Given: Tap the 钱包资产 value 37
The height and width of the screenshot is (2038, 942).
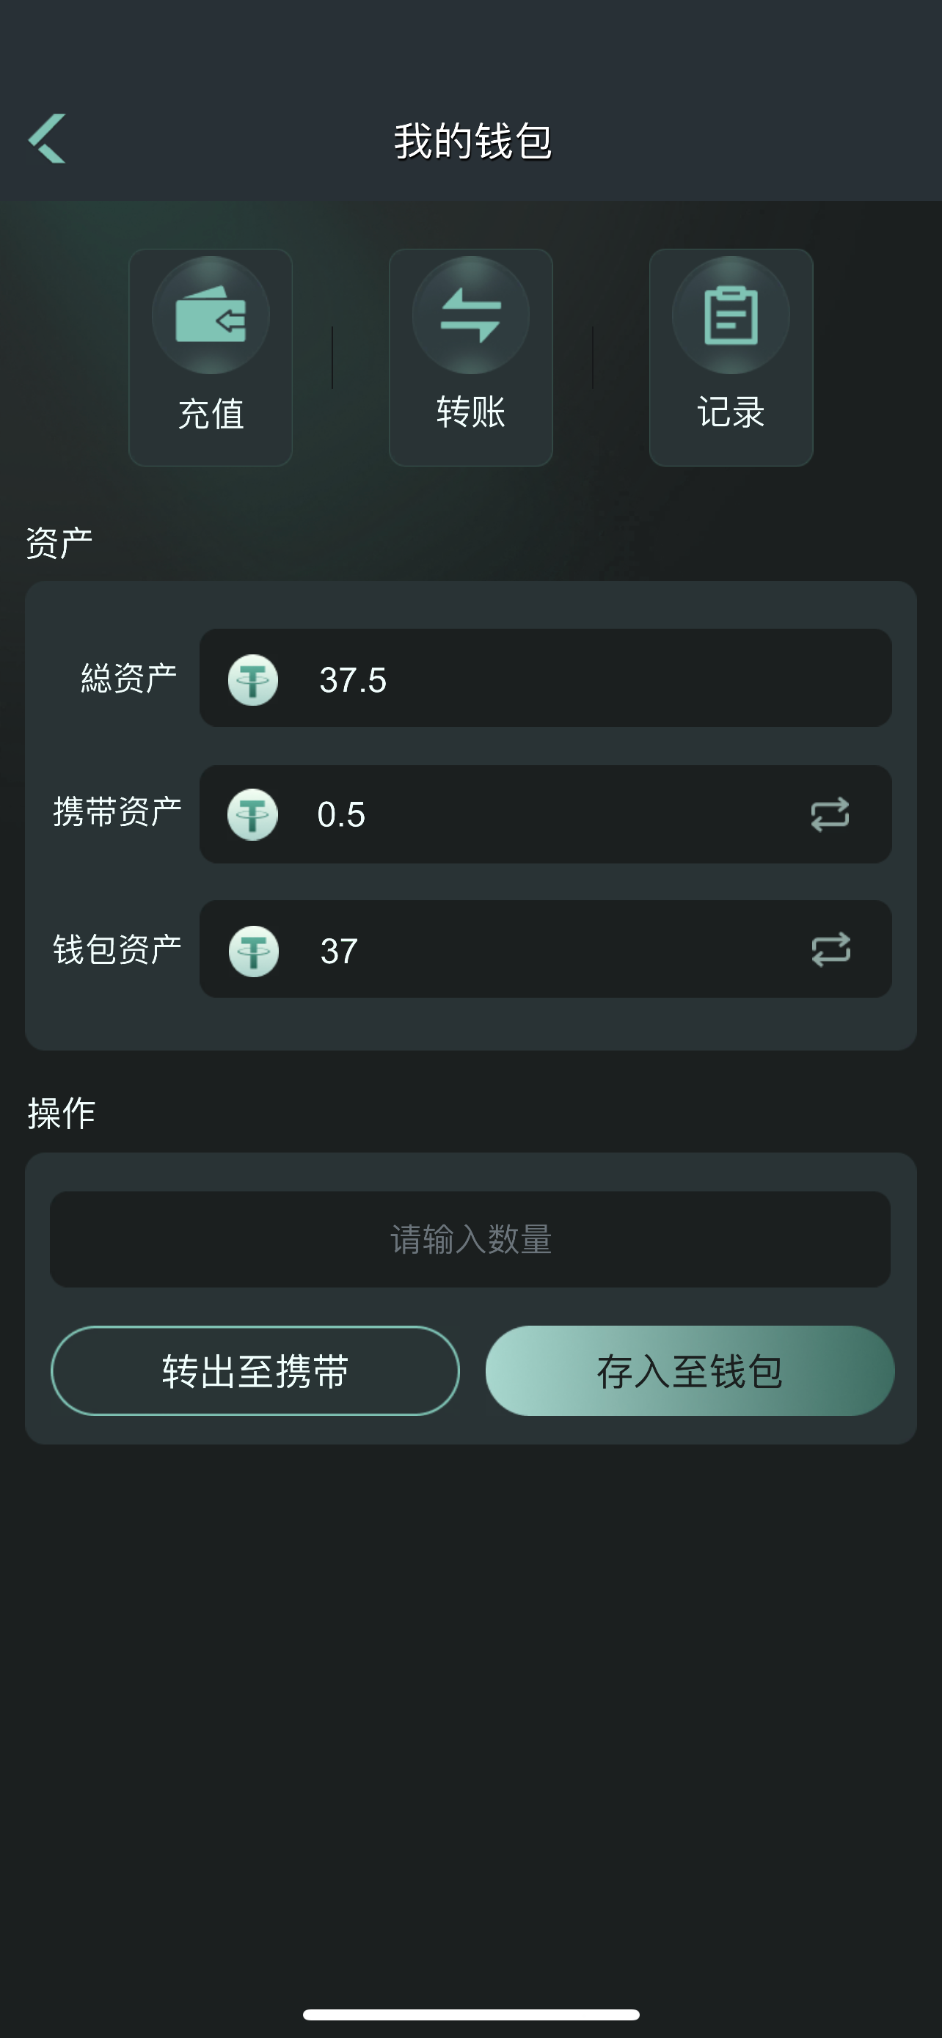Looking at the screenshot, I should coord(339,950).
